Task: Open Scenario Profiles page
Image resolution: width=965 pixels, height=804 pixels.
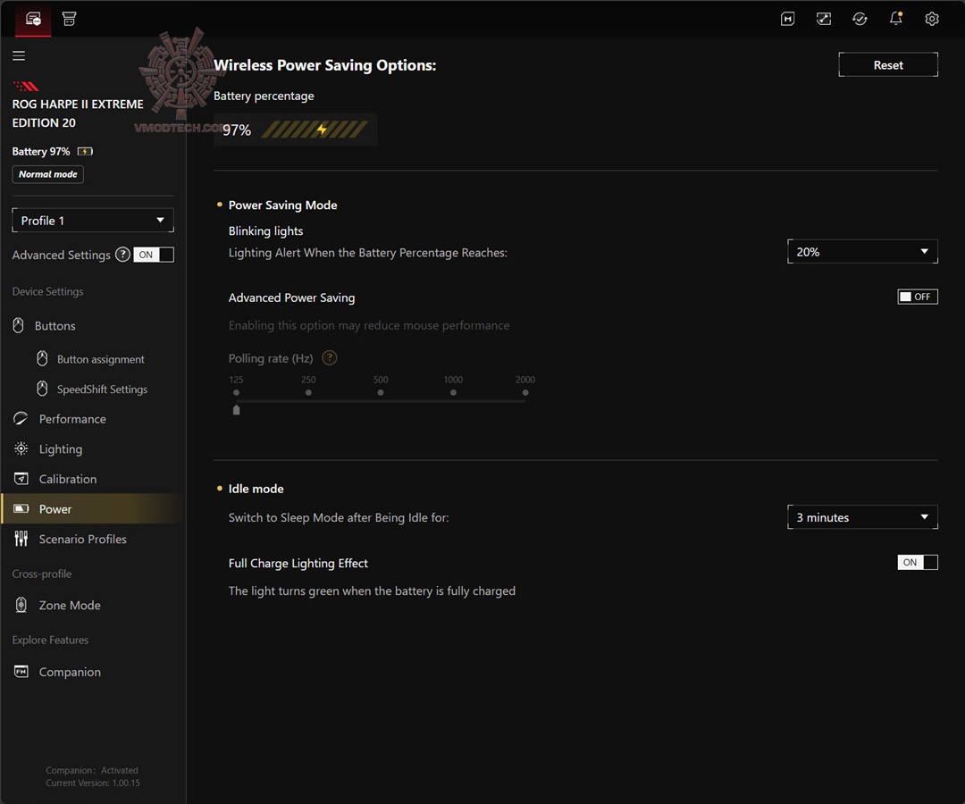Action: coord(93,539)
